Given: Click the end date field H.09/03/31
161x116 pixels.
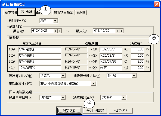Looking at the screenshot, I should tap(111, 49).
